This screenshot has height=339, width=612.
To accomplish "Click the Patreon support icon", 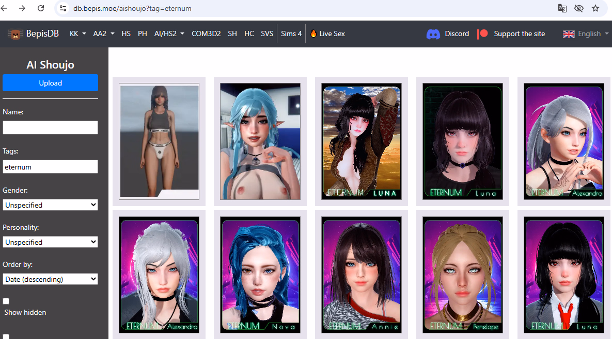I will point(482,34).
